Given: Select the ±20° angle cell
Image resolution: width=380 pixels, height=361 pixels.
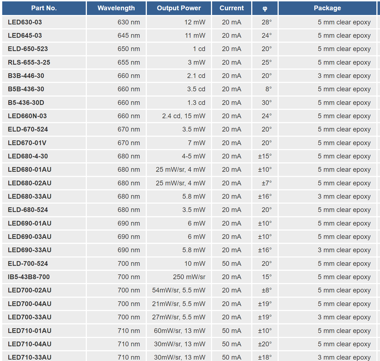Looking at the screenshot, I should tap(265, 344).
